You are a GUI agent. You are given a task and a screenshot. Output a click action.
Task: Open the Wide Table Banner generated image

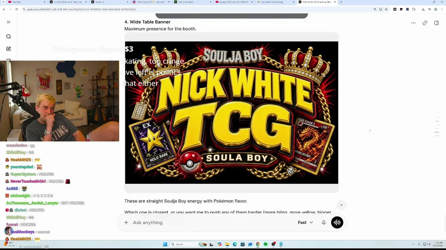point(232,112)
